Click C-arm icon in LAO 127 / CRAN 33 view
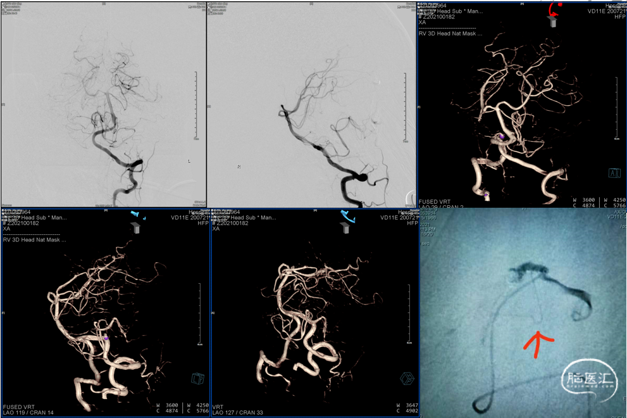This screenshot has width=627, height=418. point(346,222)
